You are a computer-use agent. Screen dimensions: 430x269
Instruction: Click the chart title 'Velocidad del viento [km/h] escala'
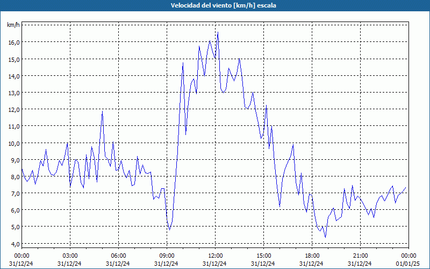click(223, 5)
